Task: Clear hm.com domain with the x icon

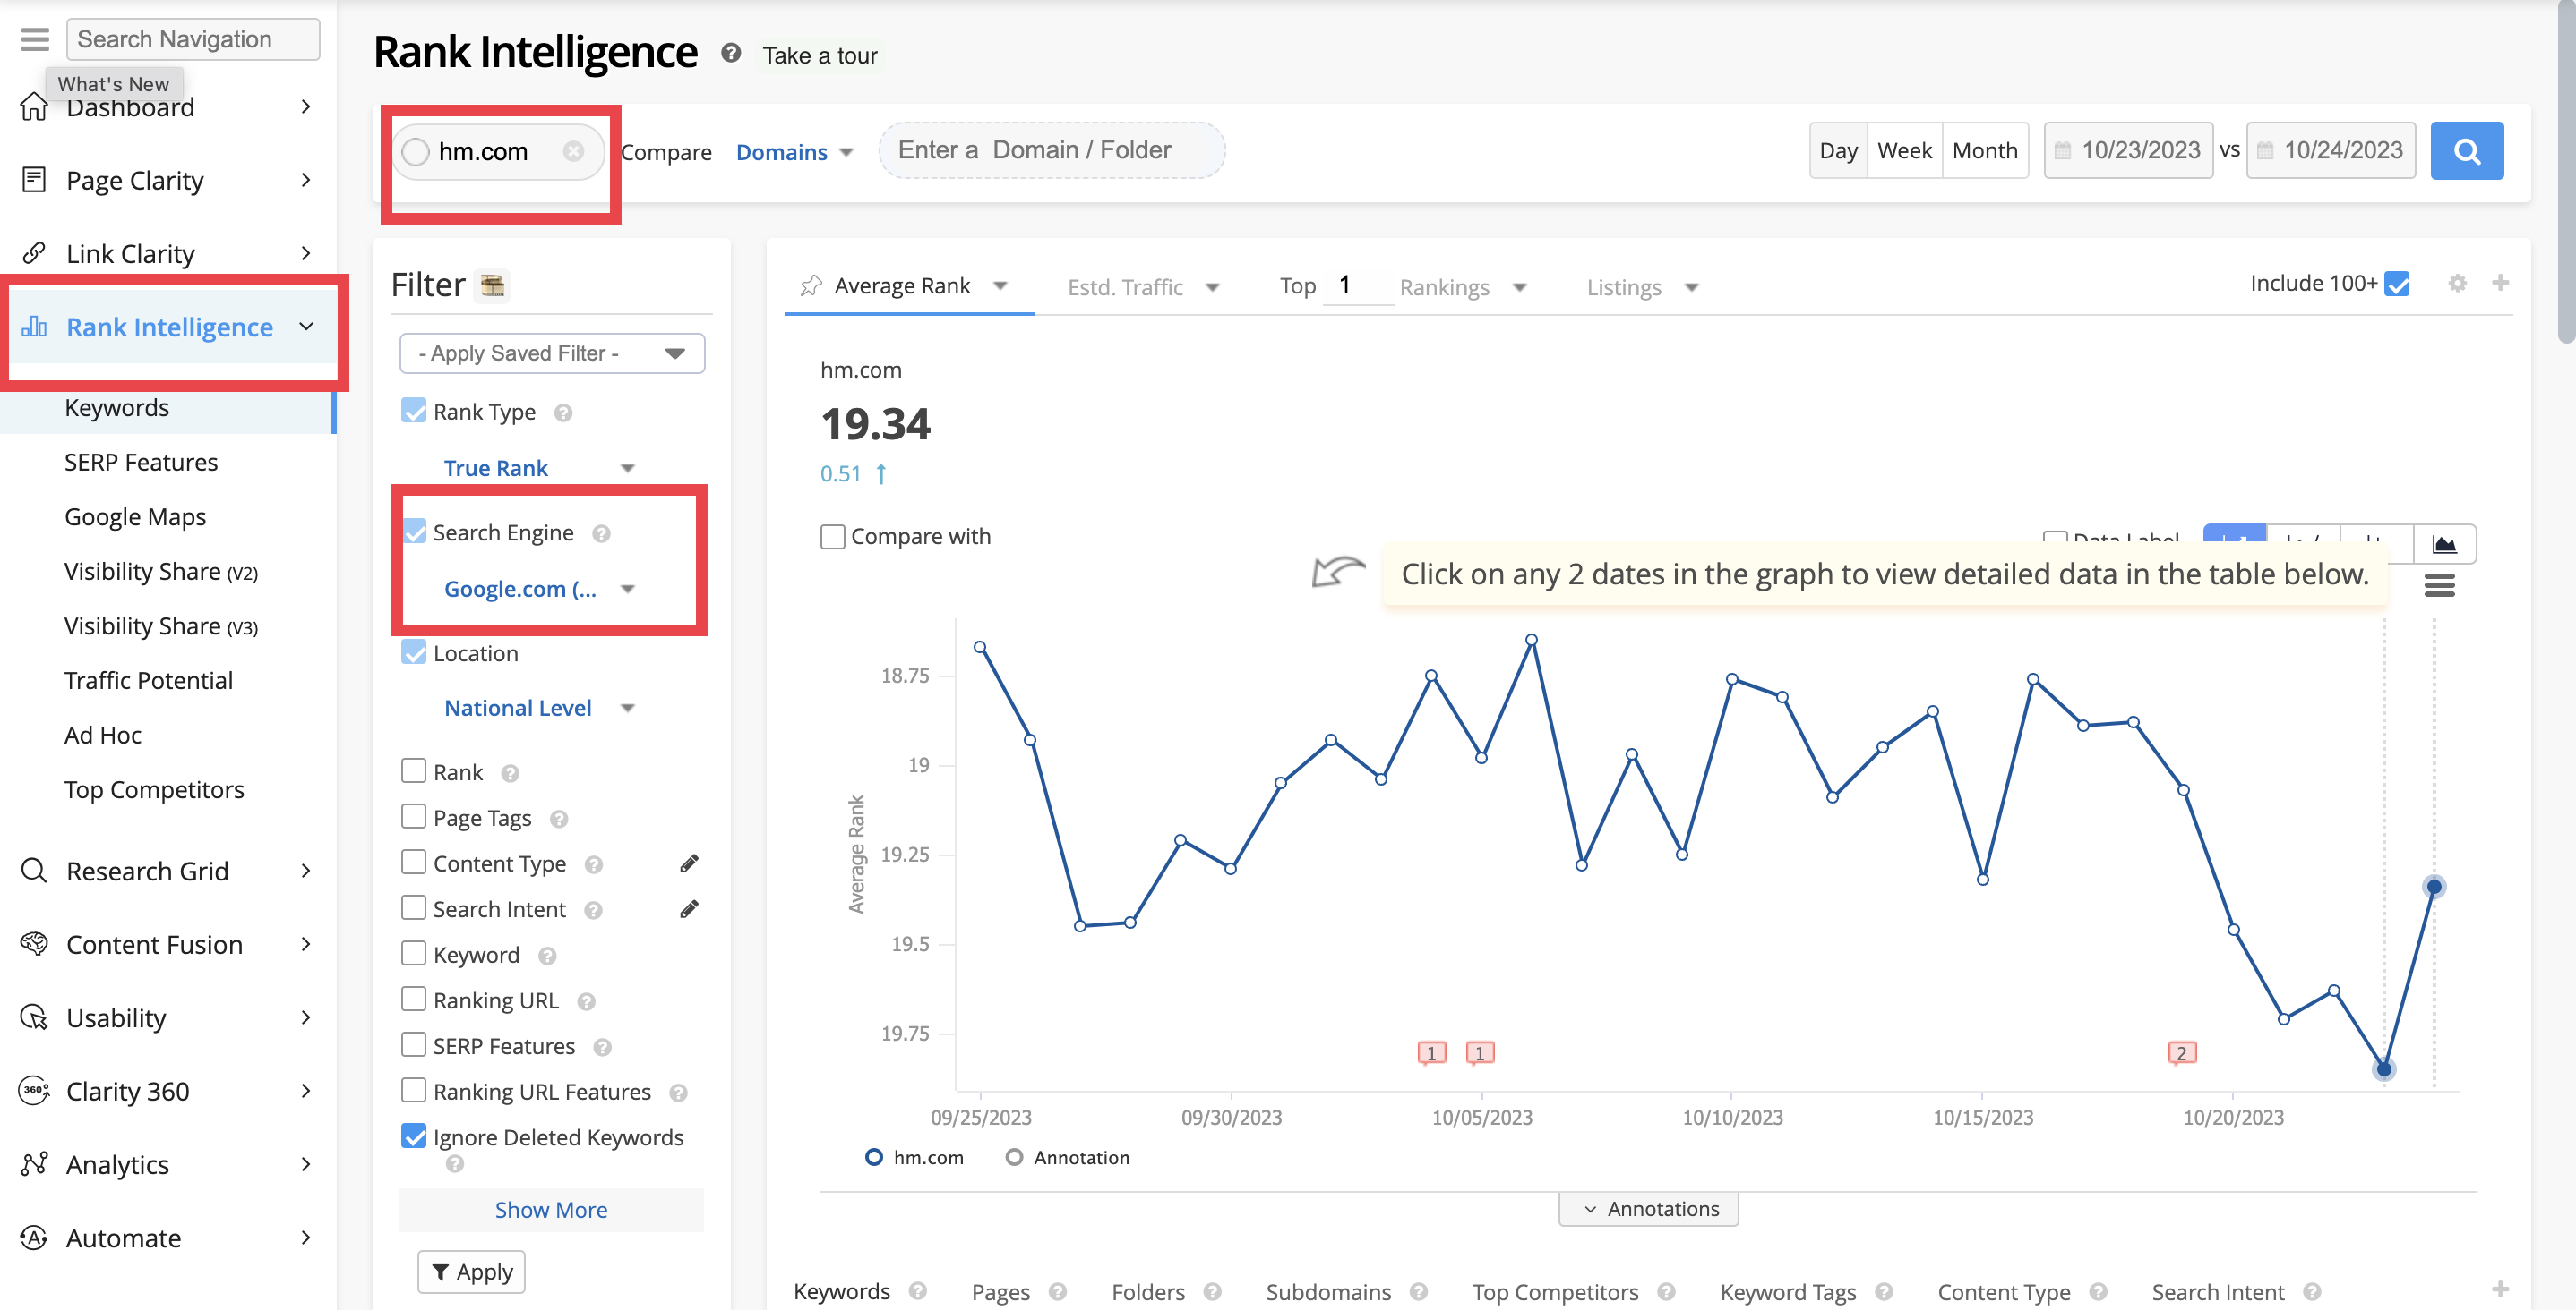Action: click(573, 151)
